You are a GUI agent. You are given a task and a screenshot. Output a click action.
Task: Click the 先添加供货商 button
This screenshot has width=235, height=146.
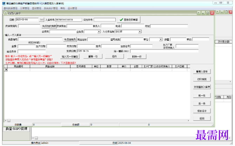[49, 26]
